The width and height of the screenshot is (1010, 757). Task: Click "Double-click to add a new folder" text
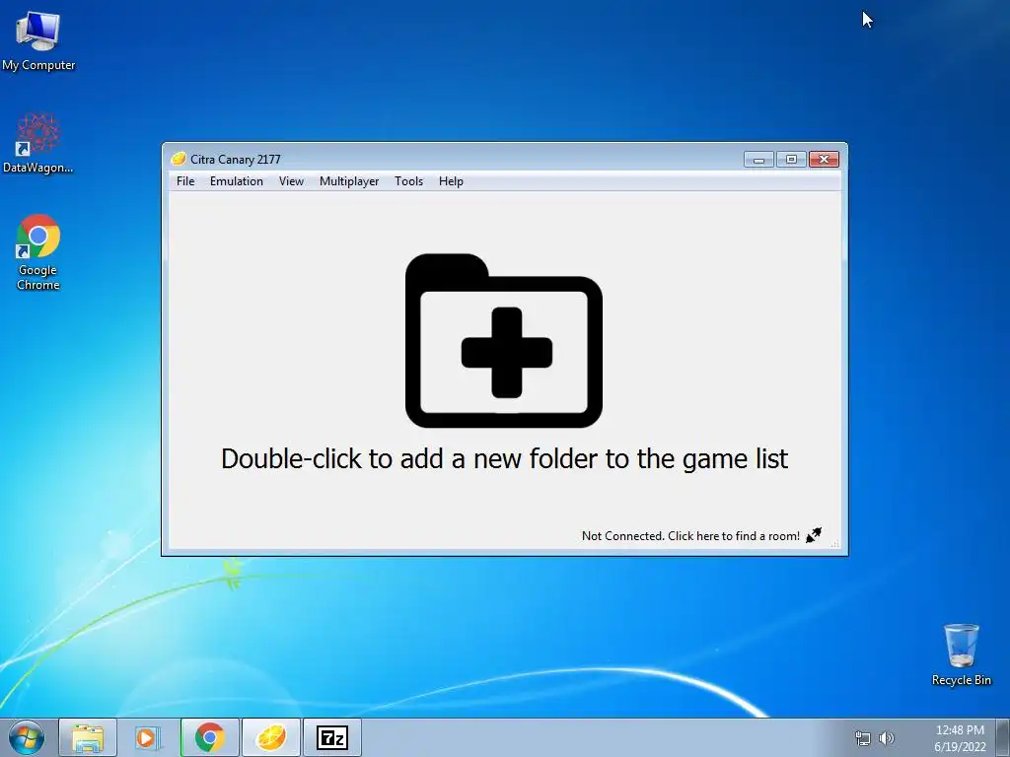click(x=504, y=459)
